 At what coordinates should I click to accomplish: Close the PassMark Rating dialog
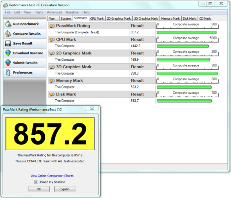click(92, 108)
